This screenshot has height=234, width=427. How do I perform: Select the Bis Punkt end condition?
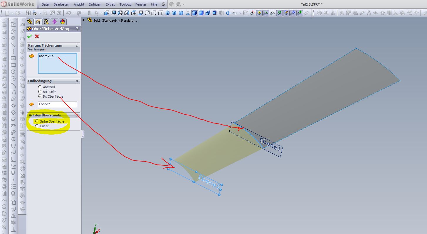point(40,92)
